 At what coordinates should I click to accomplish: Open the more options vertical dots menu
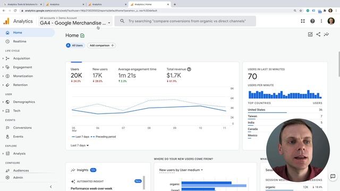tap(321, 21)
